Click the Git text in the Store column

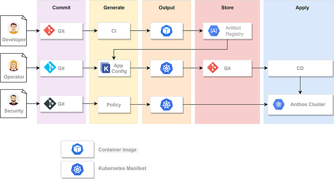click(x=227, y=68)
